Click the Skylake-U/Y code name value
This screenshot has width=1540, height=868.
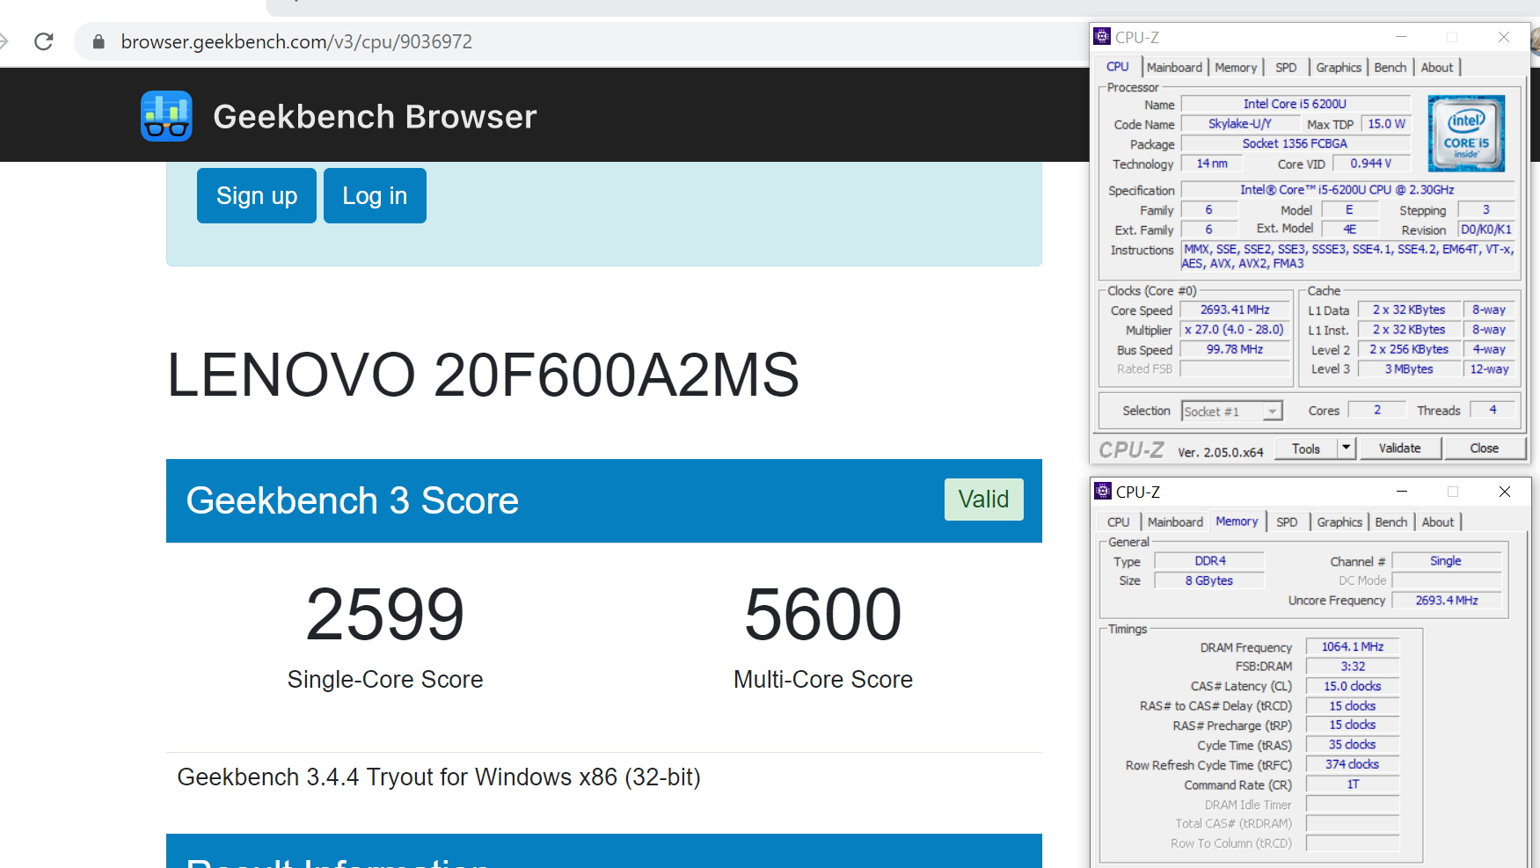(1239, 124)
